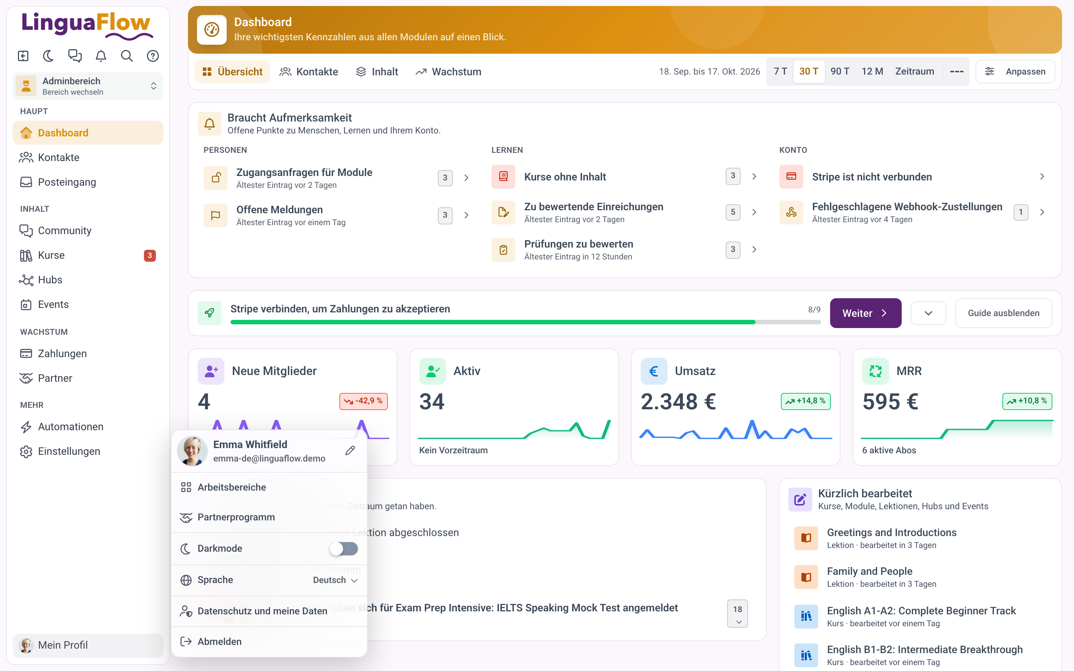Click the Anpassen button
The height and width of the screenshot is (671, 1074).
point(1015,72)
